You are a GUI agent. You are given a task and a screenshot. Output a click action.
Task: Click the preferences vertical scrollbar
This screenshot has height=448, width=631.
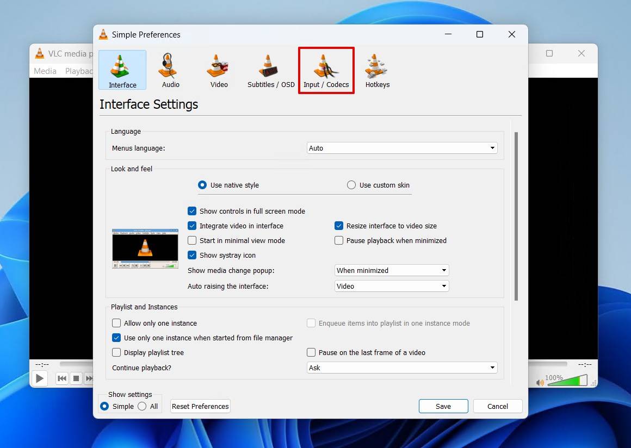click(516, 216)
